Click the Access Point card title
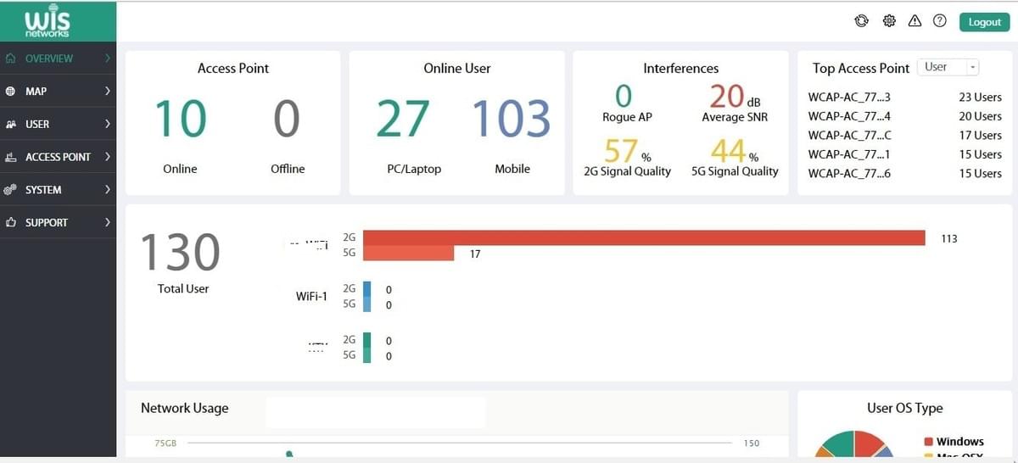 pyautogui.click(x=232, y=69)
